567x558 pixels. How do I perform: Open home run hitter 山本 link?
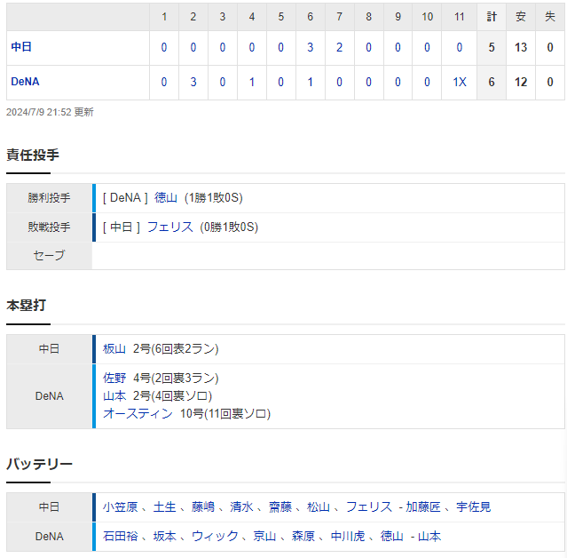pos(114,395)
